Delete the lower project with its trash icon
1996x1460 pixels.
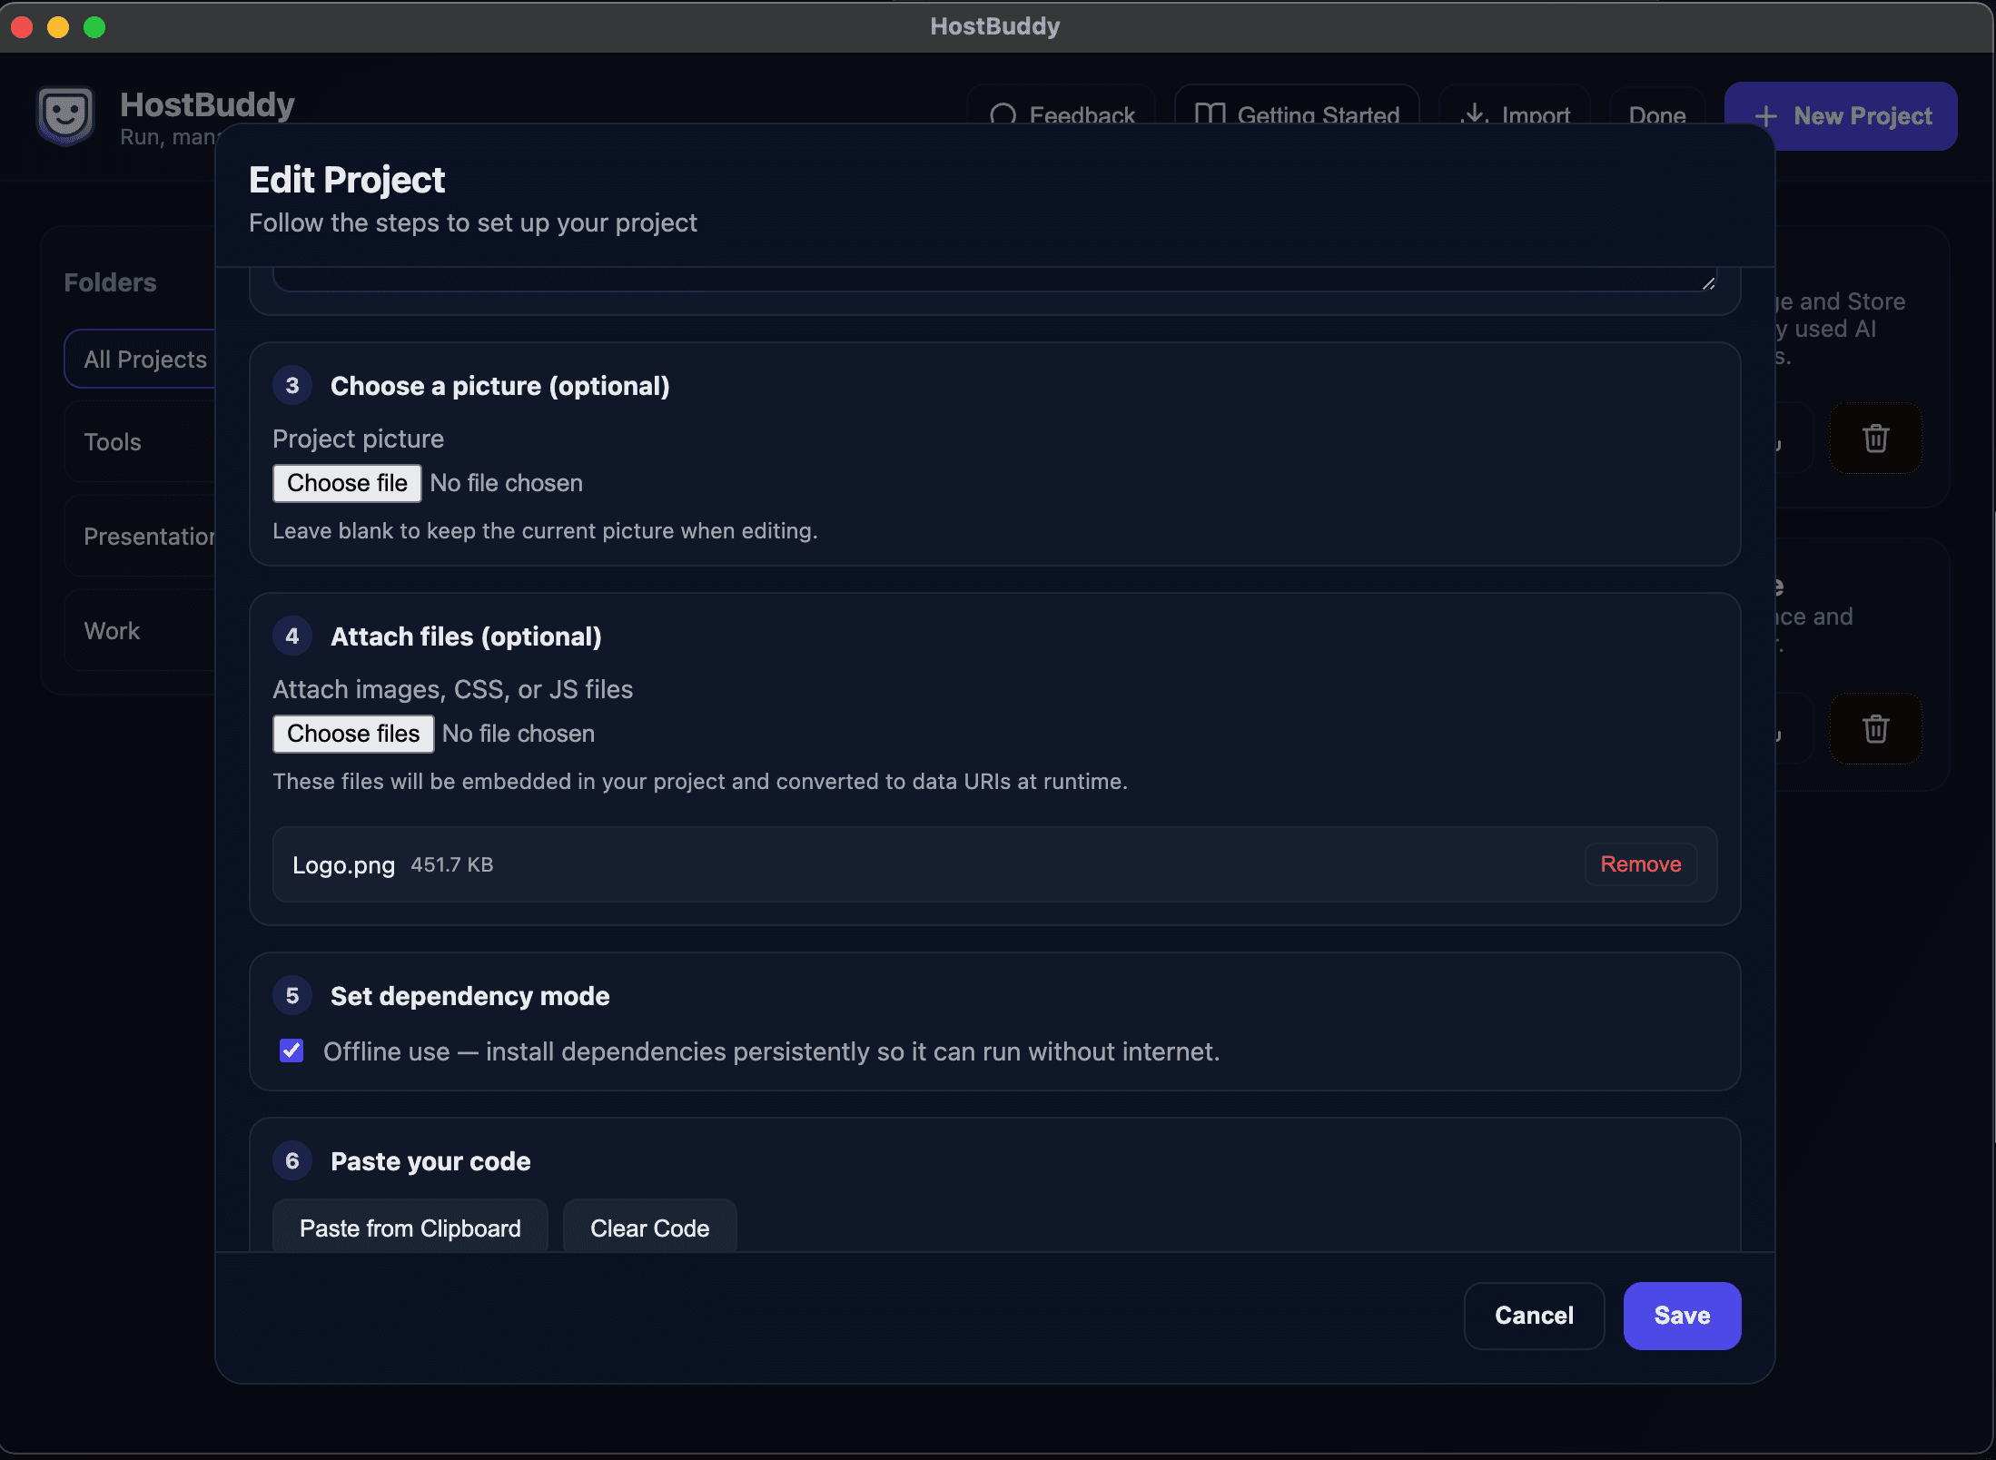(1875, 728)
